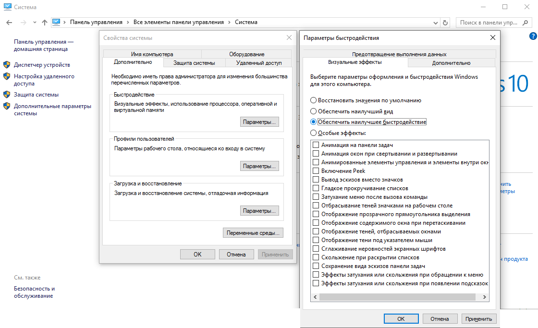Switch to Дополнительно tab in Параметры быстродействия
Screen dimensions: 538x328
[451, 63]
